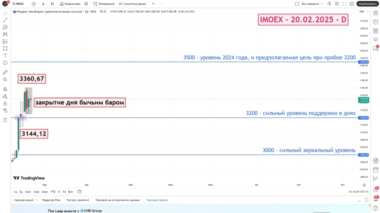Open Торговля на исторических данных tab
Image resolution: width=380 pixels, height=213 pixels.
click(x=117, y=200)
